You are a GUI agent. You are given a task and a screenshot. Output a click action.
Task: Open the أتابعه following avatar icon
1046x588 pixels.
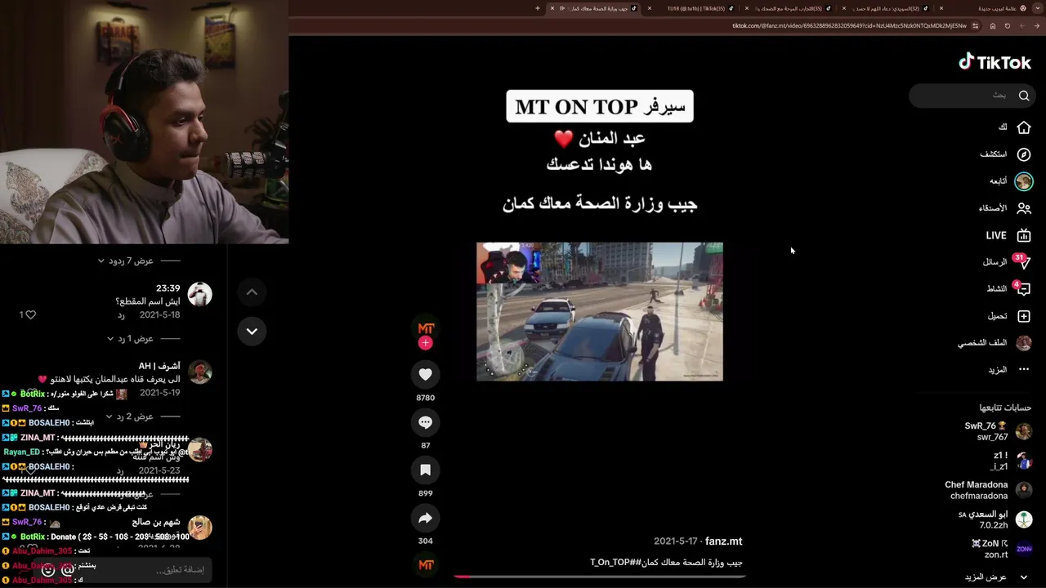tap(1024, 181)
